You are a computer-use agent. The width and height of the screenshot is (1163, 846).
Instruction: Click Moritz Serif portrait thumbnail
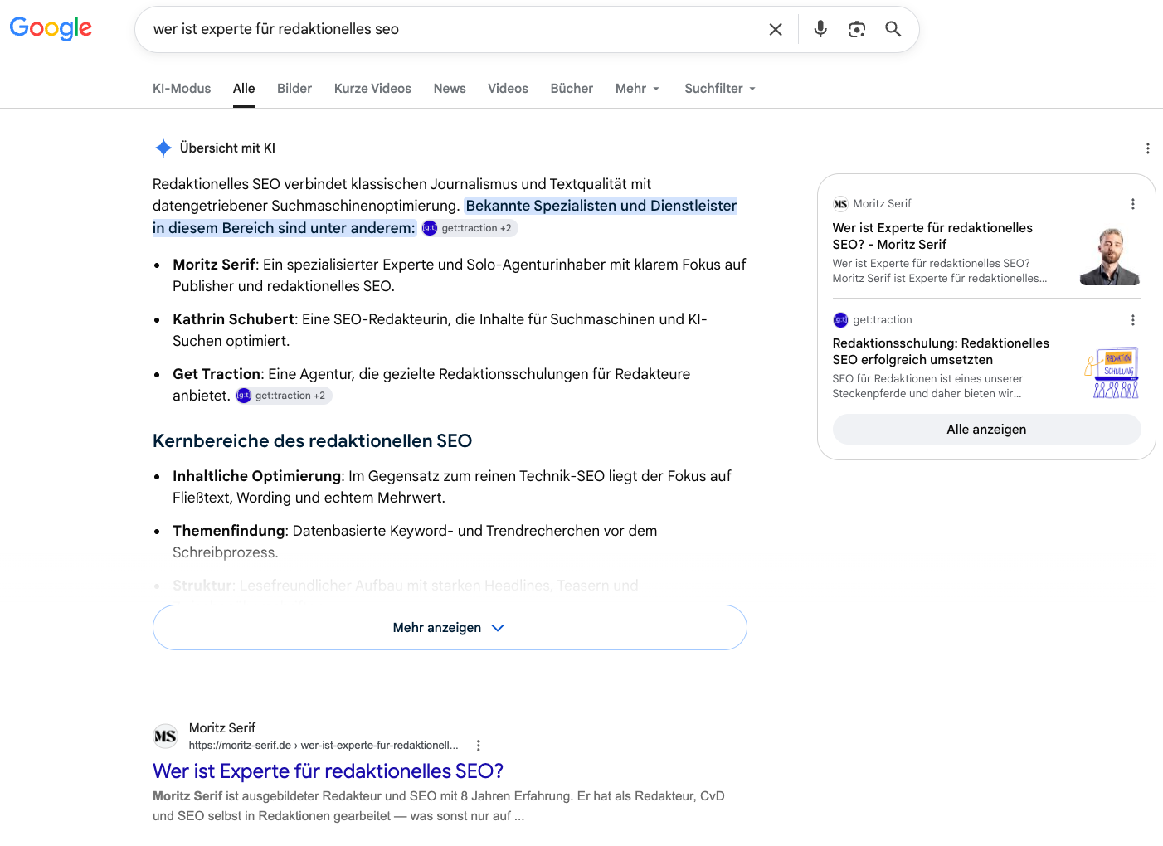click(1110, 256)
